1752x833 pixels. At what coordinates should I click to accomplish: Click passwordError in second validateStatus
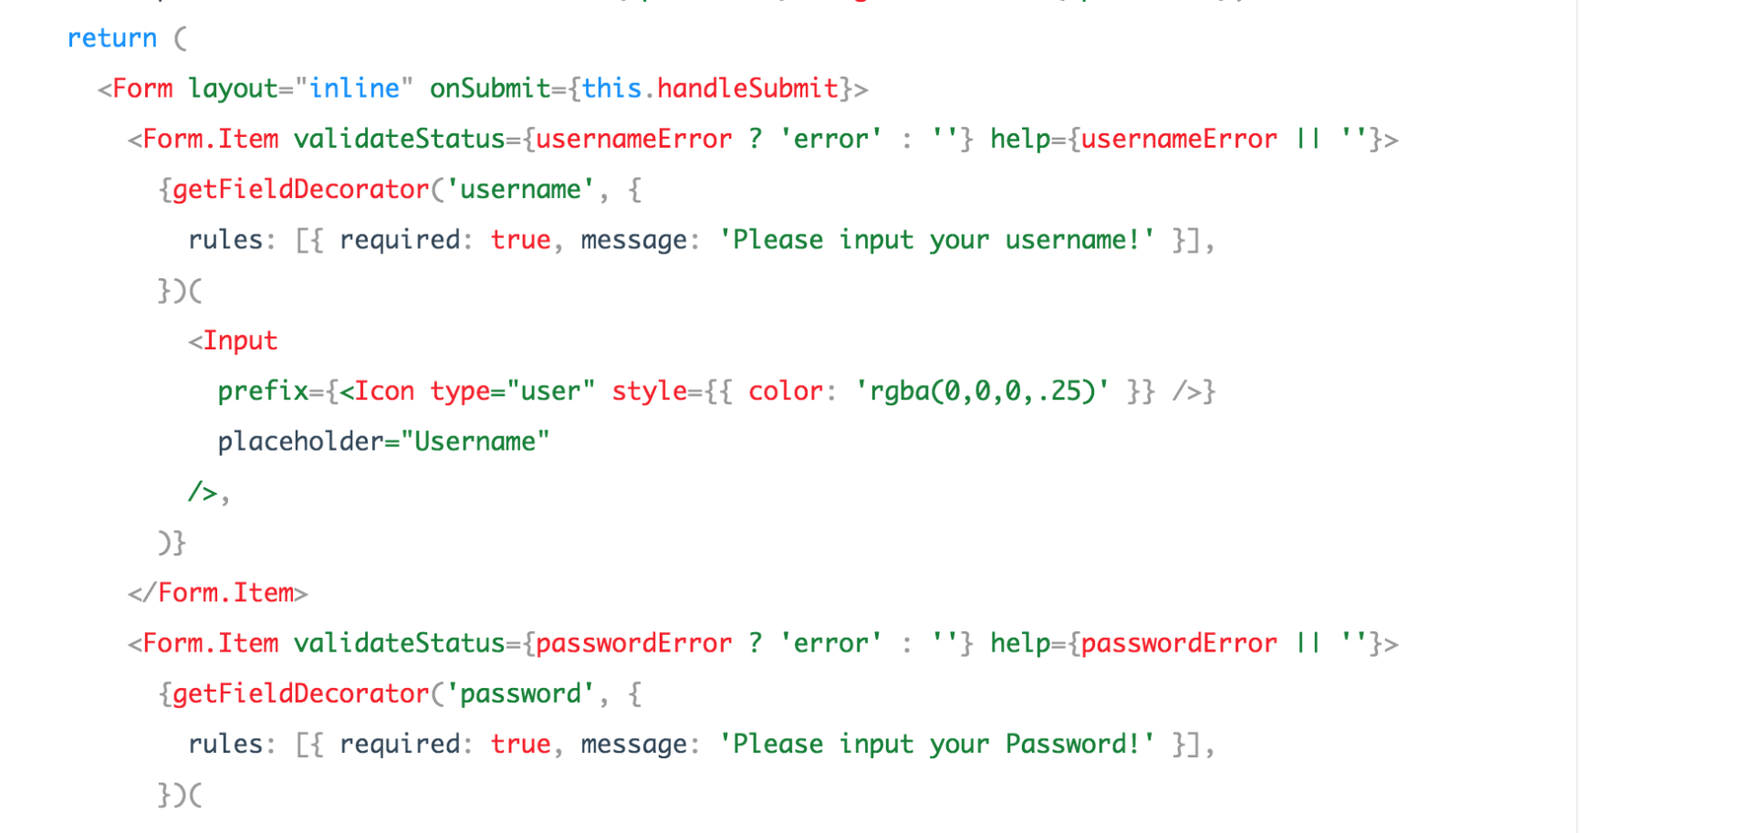pos(634,643)
